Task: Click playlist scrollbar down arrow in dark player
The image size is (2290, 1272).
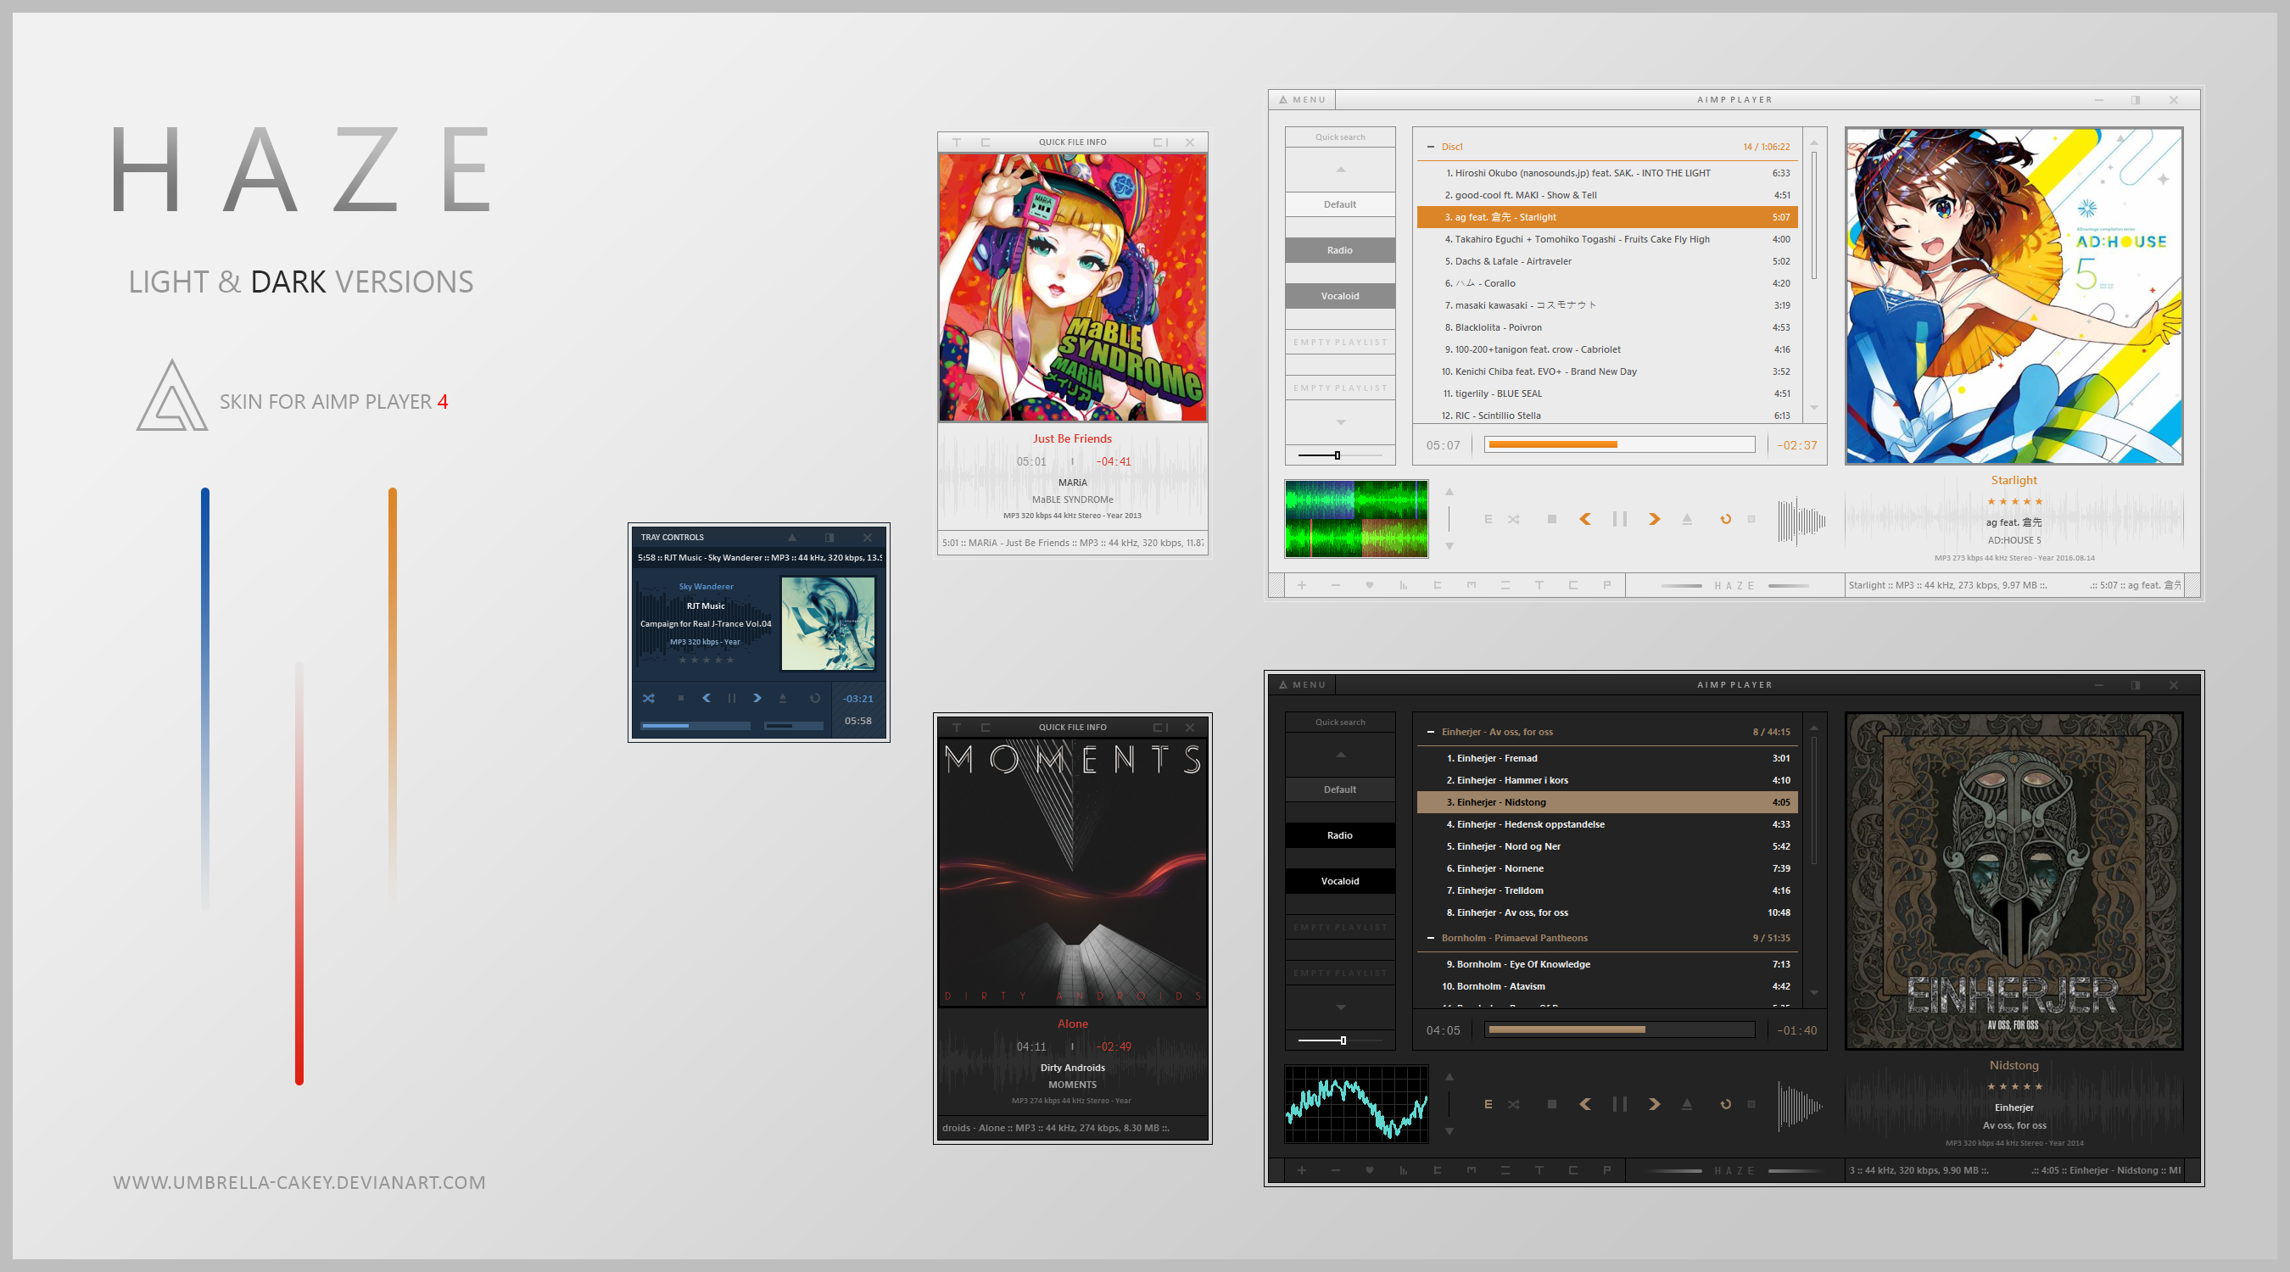Action: [1813, 993]
